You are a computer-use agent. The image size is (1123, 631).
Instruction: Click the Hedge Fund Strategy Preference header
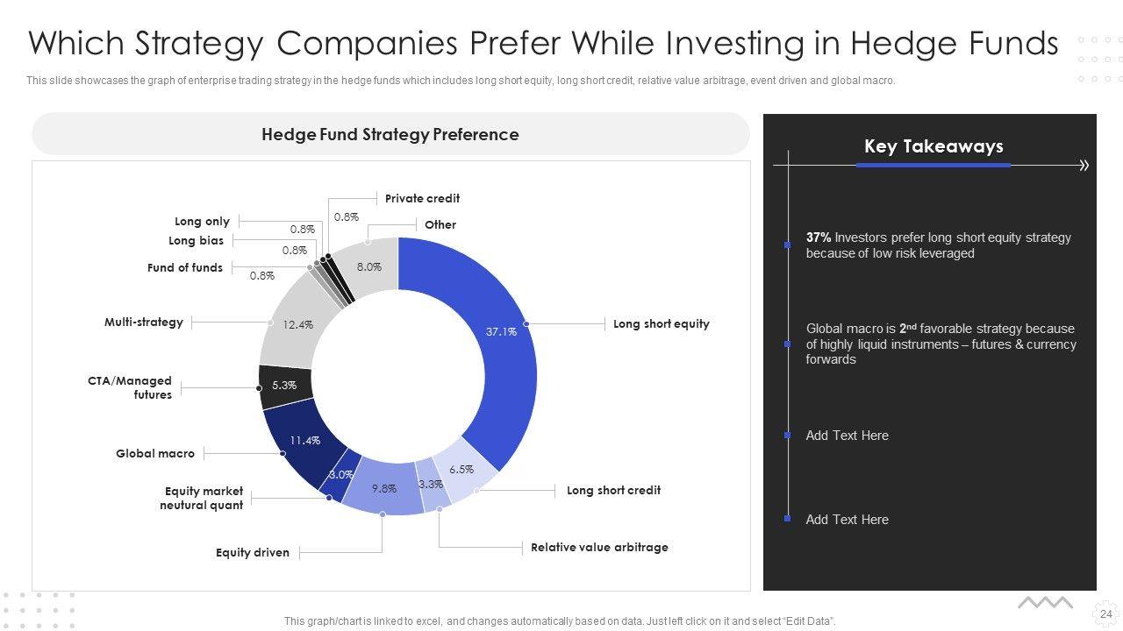pos(390,134)
